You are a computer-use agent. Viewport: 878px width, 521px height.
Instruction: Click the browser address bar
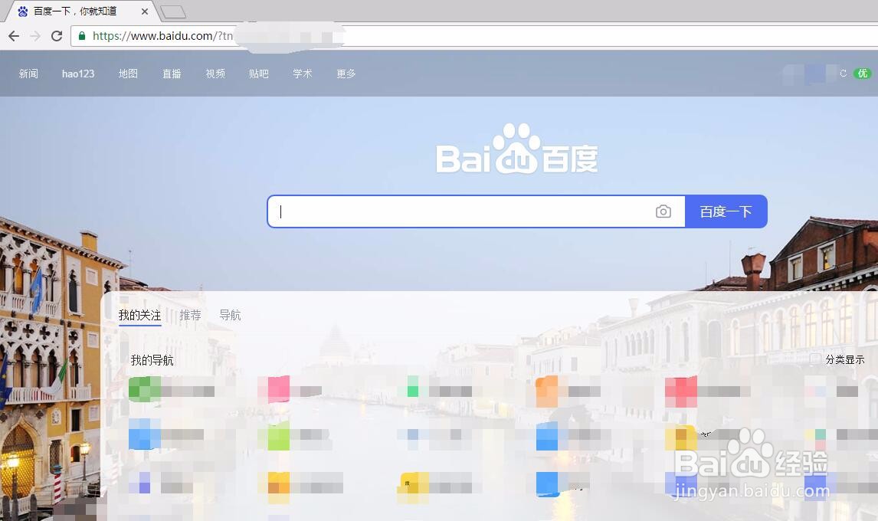coord(476,36)
